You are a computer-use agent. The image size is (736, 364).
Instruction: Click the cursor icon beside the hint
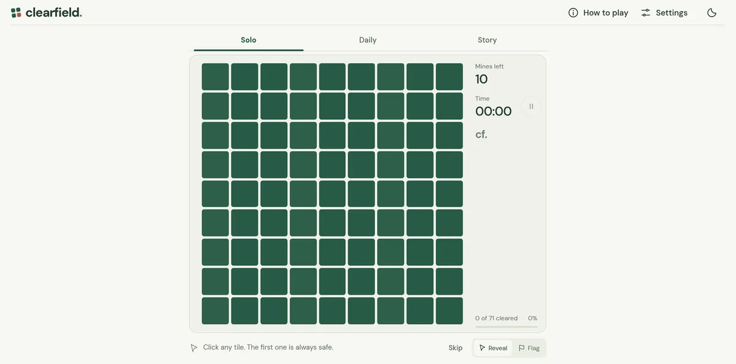194,348
